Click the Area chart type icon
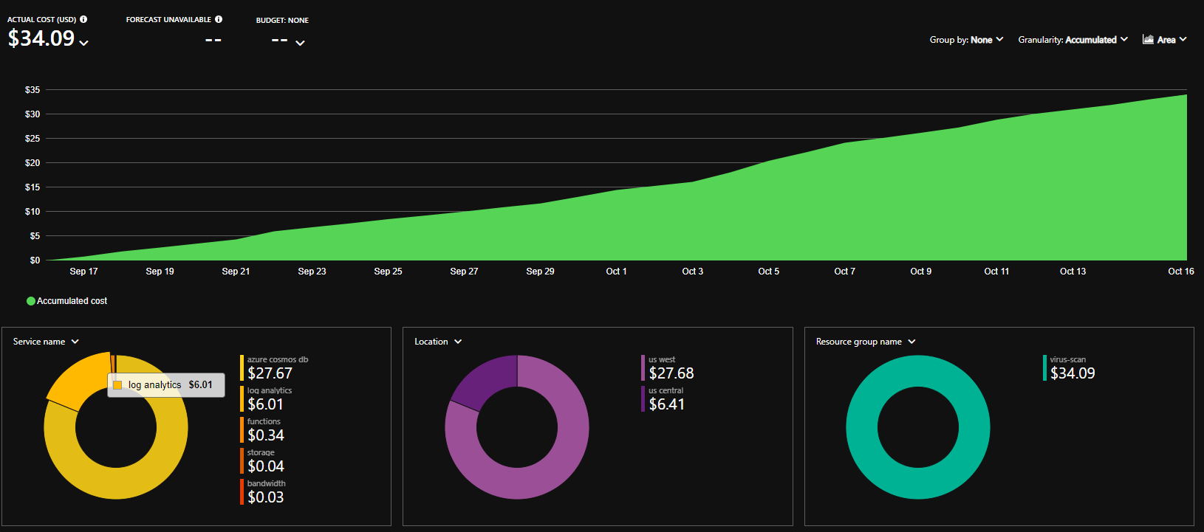The width and height of the screenshot is (1204, 532). click(1148, 39)
